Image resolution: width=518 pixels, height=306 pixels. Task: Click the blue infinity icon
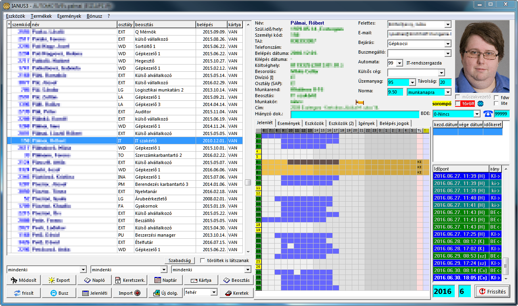480,104
